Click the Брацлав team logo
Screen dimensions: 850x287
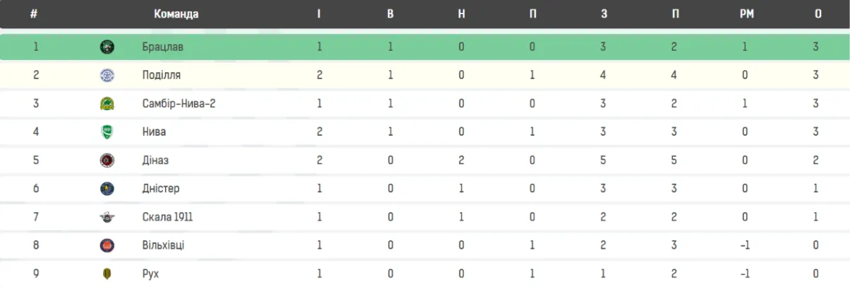107,47
